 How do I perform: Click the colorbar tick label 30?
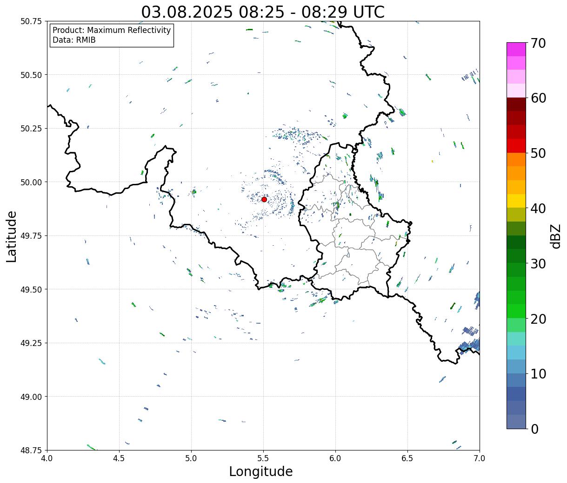tap(538, 263)
